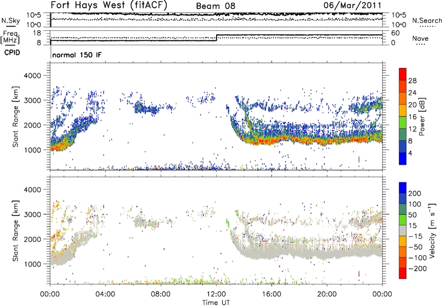The height and width of the screenshot is (306, 442).
Task: Click the 'normal 150 IF' text
Action: pos(77,55)
